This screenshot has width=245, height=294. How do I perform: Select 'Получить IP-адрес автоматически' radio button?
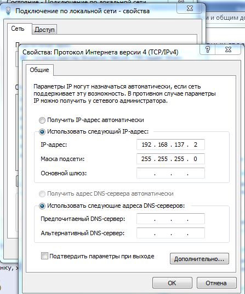tap(42, 120)
